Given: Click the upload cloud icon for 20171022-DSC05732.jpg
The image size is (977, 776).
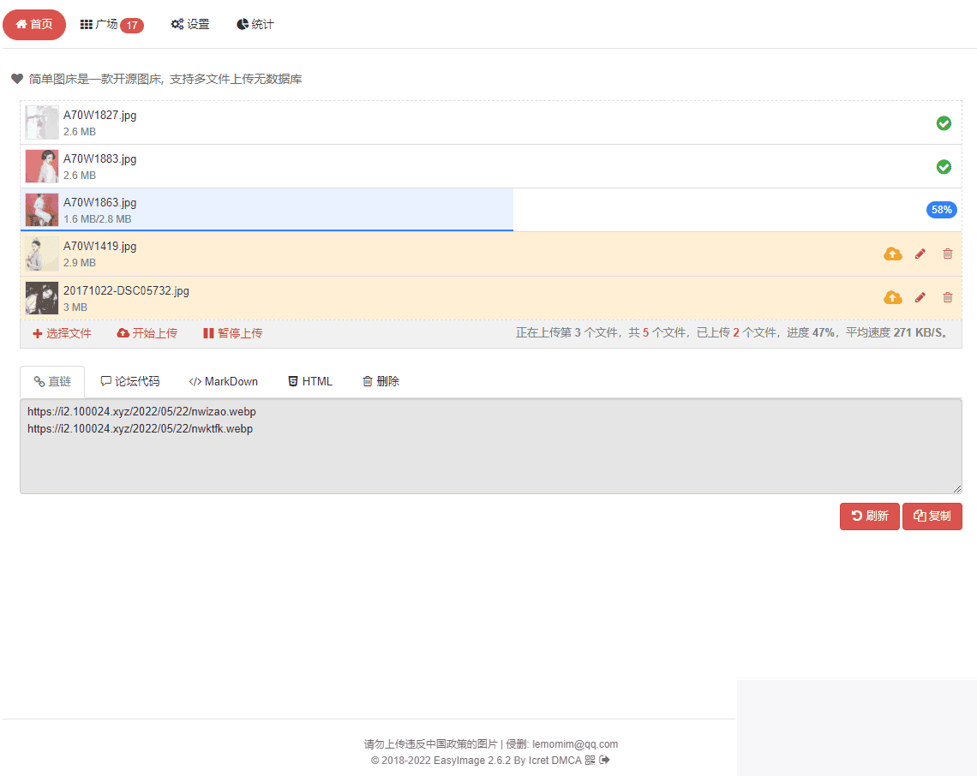Looking at the screenshot, I should [893, 297].
